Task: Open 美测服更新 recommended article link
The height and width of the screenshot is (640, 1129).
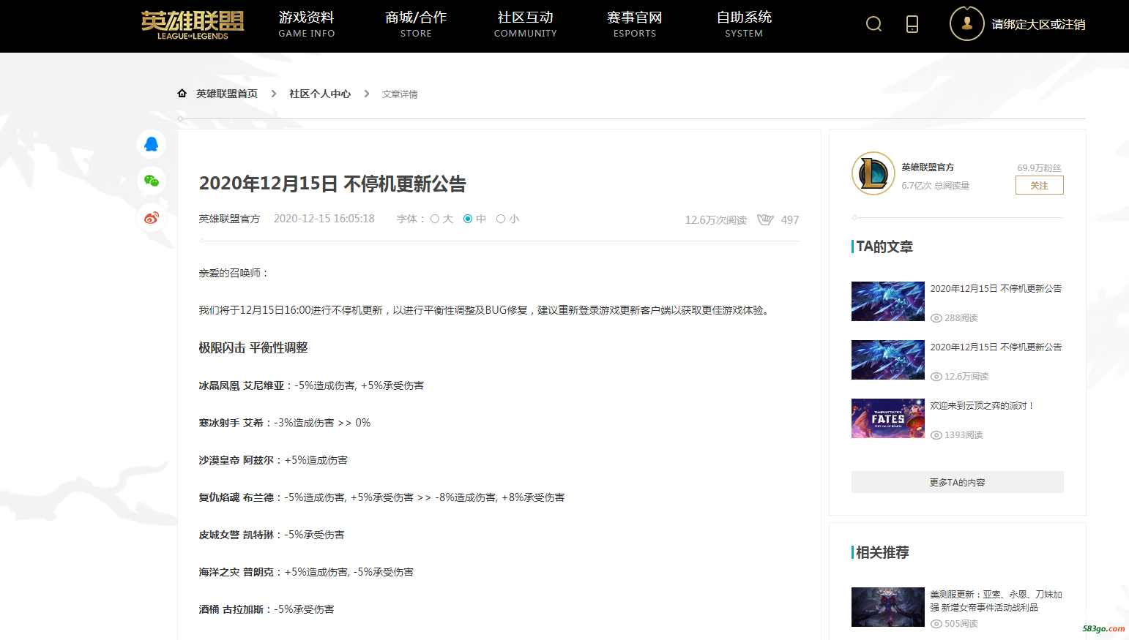Action: 996,601
